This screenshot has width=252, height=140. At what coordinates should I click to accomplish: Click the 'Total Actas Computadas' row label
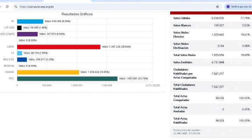181,98
